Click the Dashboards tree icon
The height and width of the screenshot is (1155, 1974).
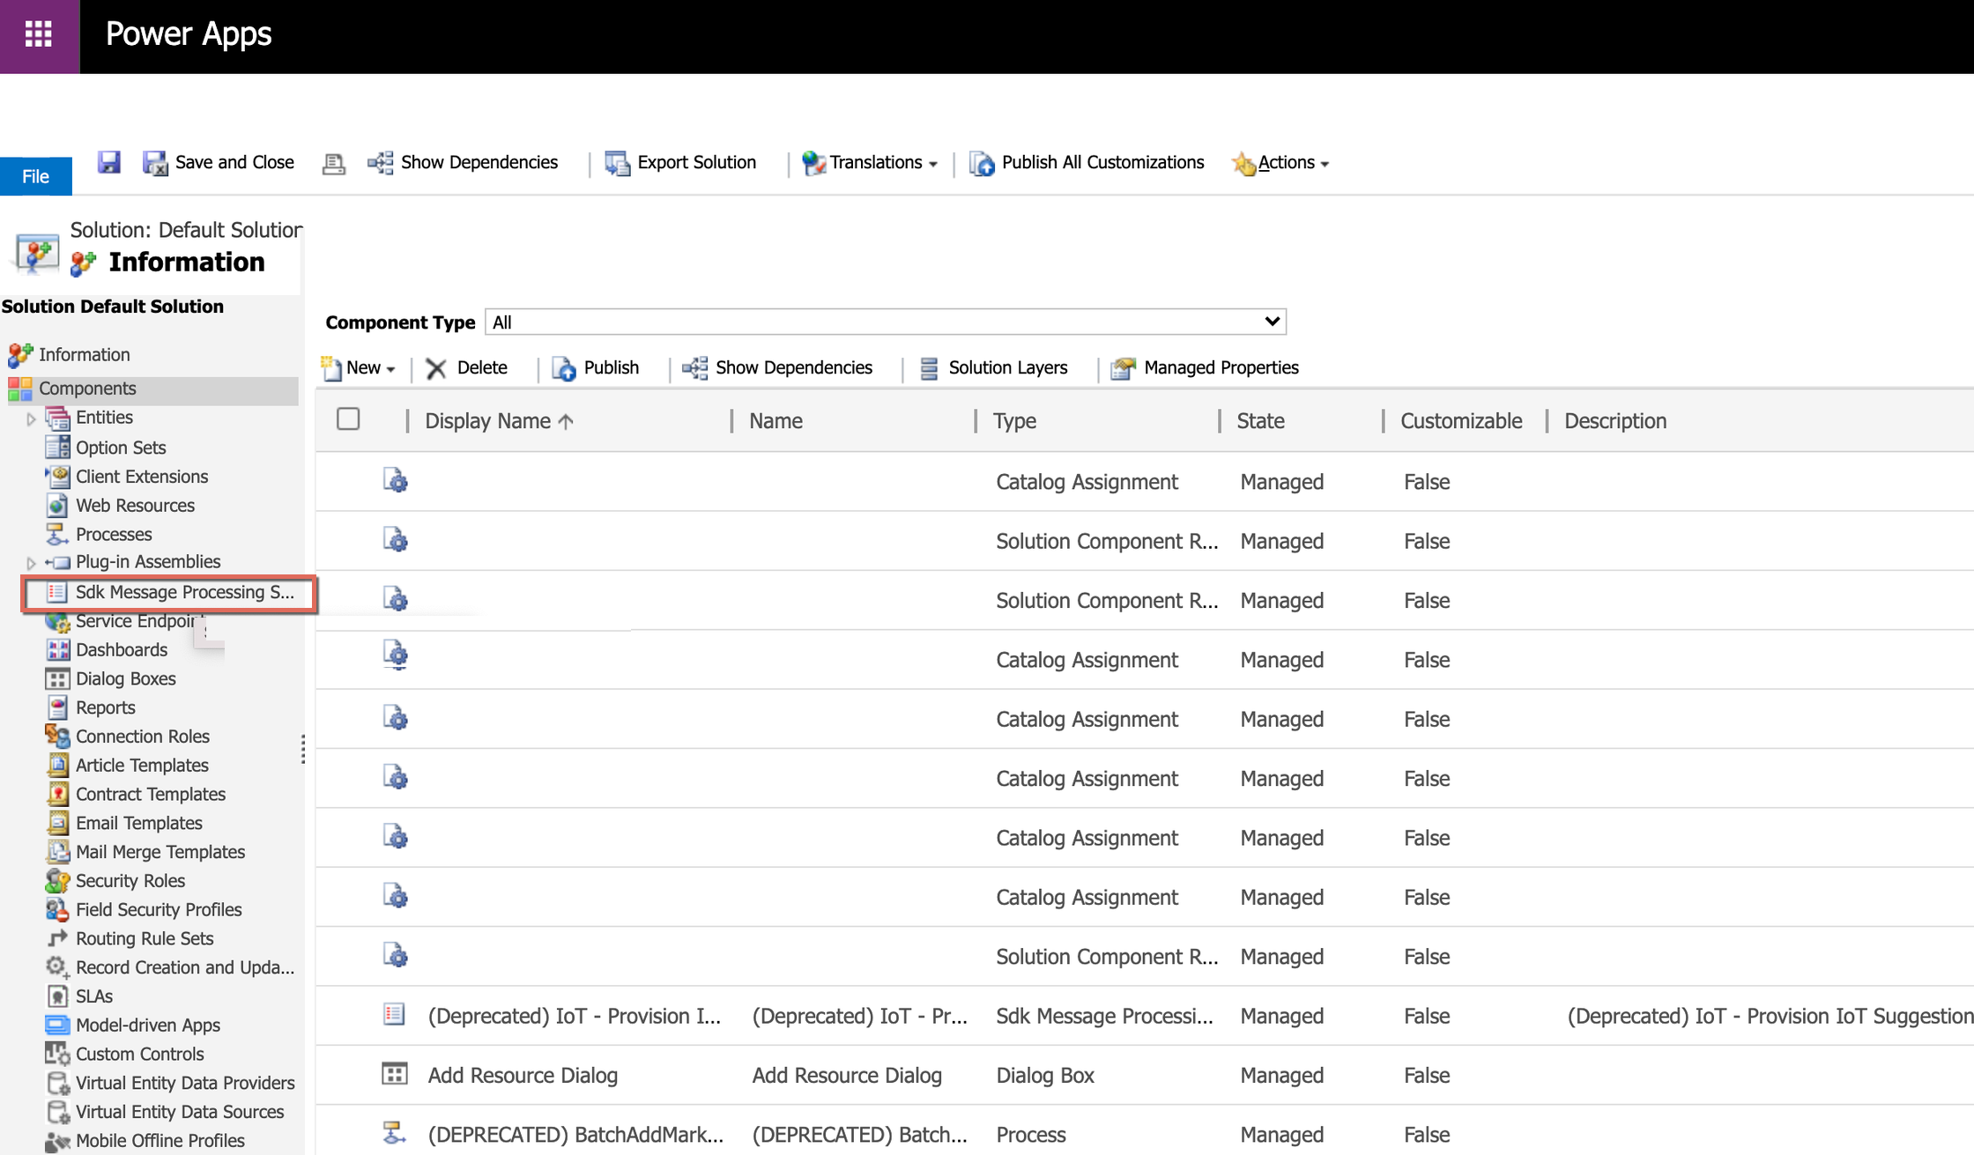pyautogui.click(x=57, y=649)
